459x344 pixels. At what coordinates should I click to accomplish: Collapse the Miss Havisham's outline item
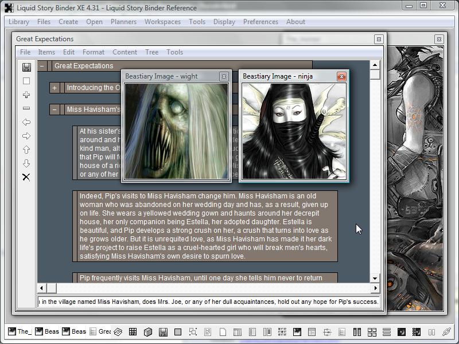point(55,110)
